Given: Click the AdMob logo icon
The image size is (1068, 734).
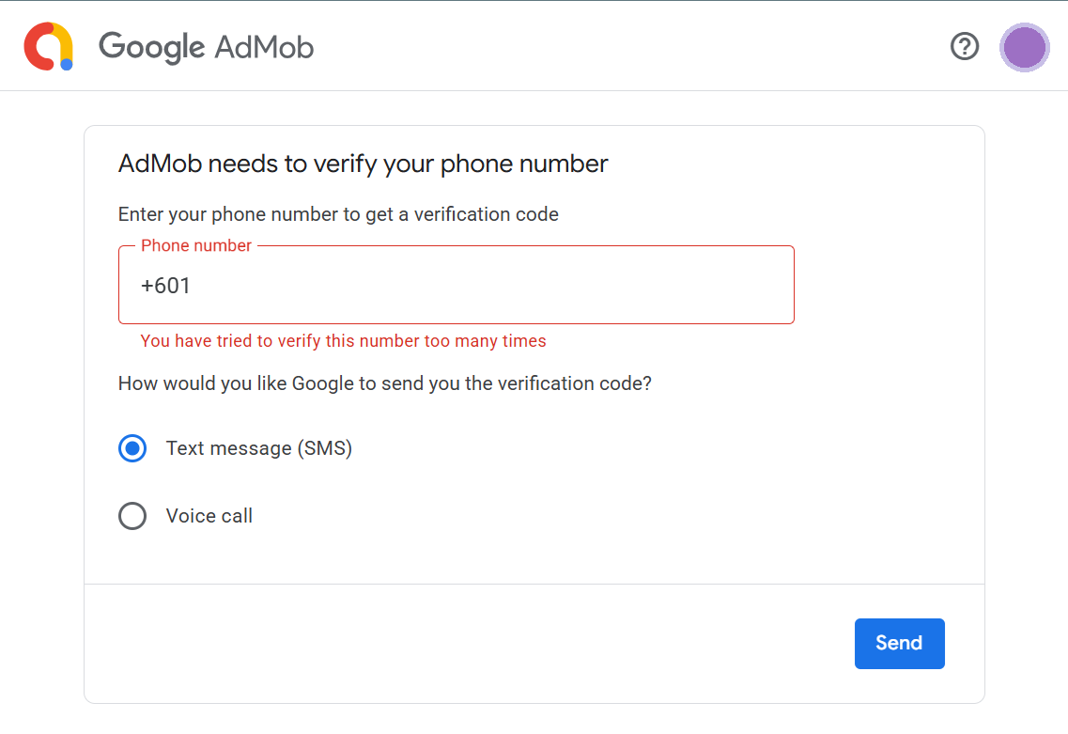Looking at the screenshot, I should [x=49, y=46].
